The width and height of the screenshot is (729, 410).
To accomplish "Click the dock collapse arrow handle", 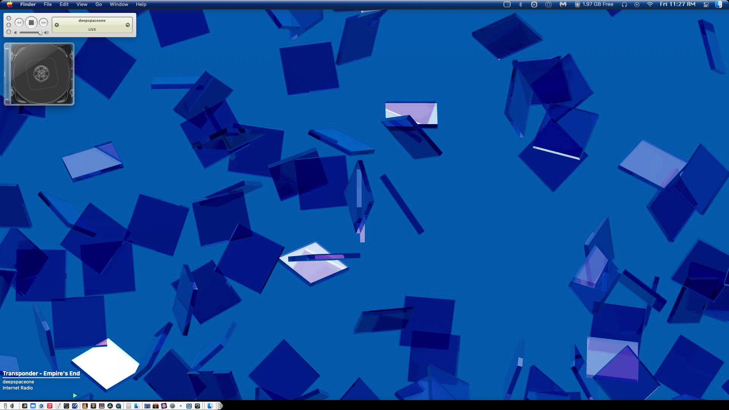I will 220,406.
